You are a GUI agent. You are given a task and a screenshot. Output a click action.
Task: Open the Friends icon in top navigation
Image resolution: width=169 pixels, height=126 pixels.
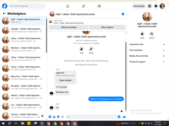[83, 6]
